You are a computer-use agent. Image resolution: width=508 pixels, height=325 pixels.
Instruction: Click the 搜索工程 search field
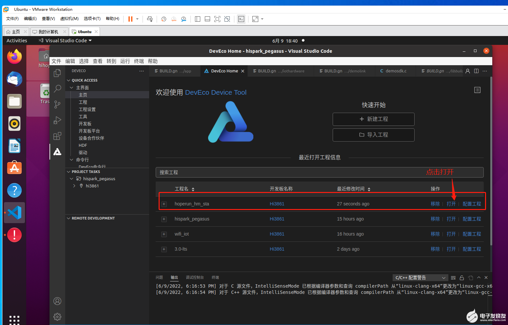pyautogui.click(x=320, y=172)
